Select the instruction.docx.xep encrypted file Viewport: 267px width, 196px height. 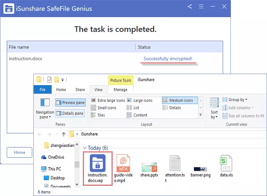[x=98, y=169]
